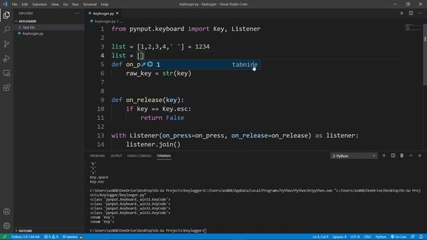Click 'listener.join()' on line 14
The image size is (427, 240).
coord(153,145)
